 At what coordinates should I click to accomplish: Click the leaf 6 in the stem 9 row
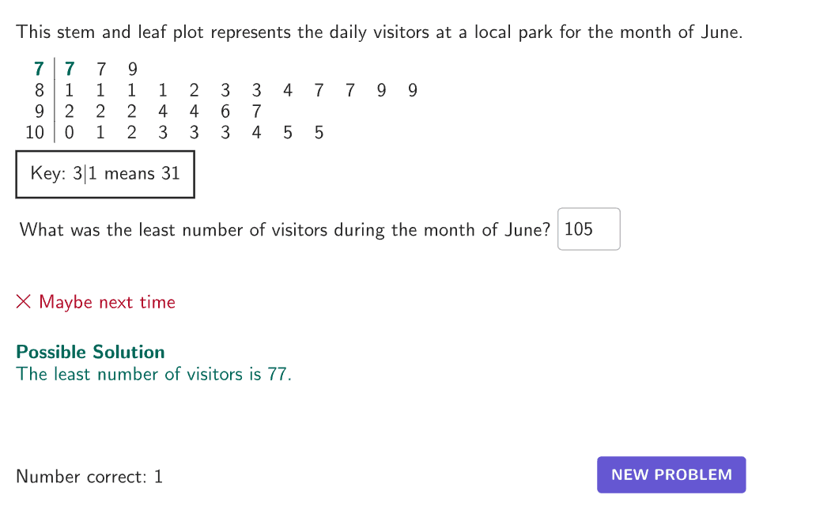coord(225,111)
